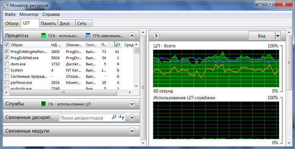Collapse the Процессы section

coord(132,36)
